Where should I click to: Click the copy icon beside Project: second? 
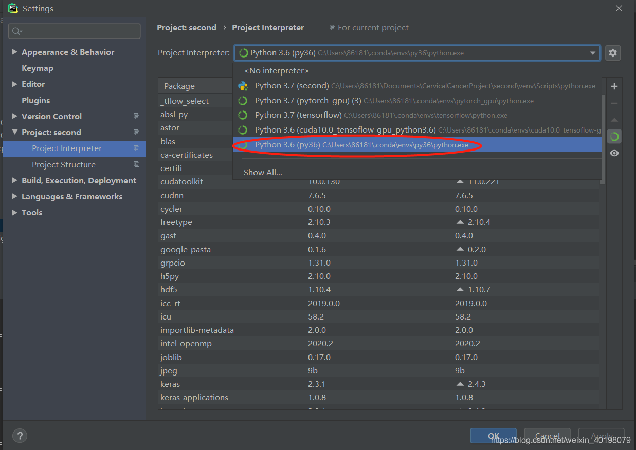[x=136, y=133]
